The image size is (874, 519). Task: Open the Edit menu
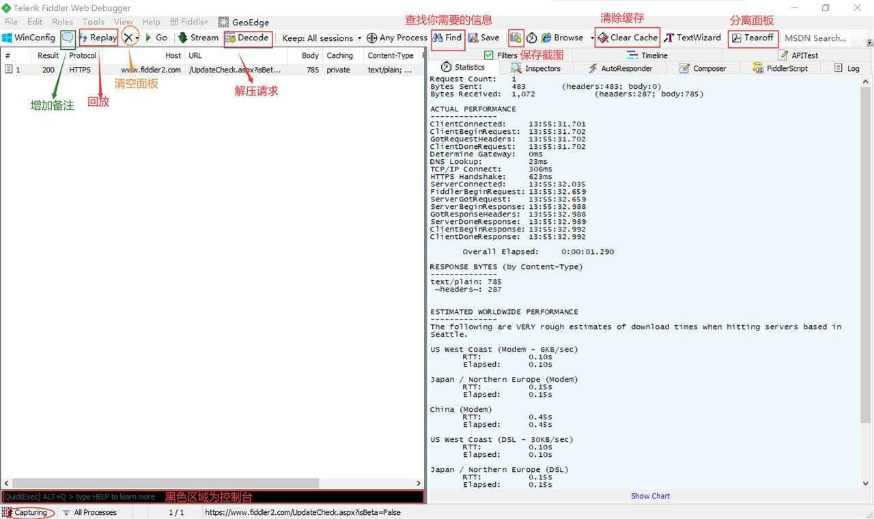[35, 22]
